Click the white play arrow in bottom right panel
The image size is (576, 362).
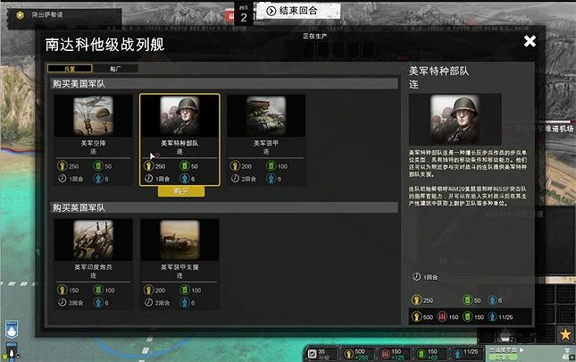(522, 349)
